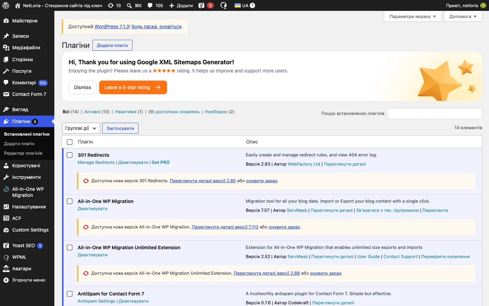The width and height of the screenshot is (489, 306).
Task: Open the WPML help question-mark icon
Action: (252, 5)
